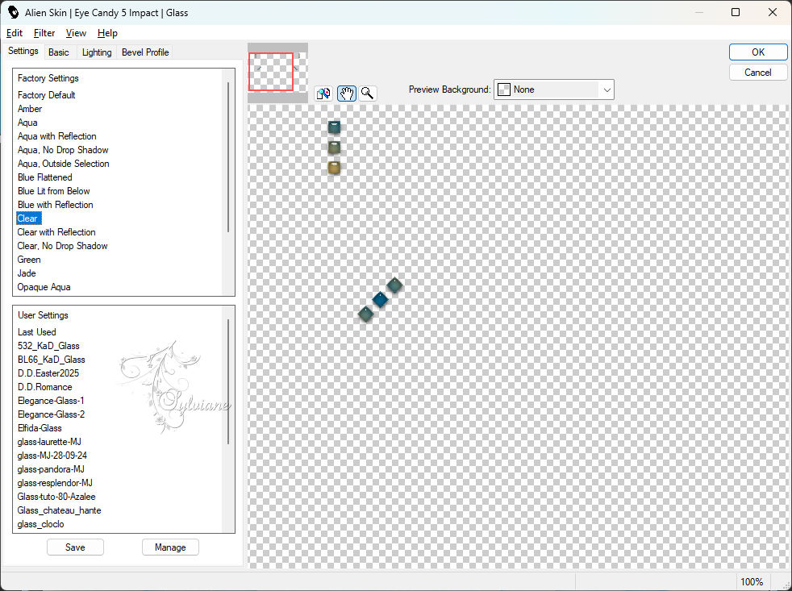Select the glass_cloclo user setting
Viewport: 792px width, 591px height.
point(40,522)
